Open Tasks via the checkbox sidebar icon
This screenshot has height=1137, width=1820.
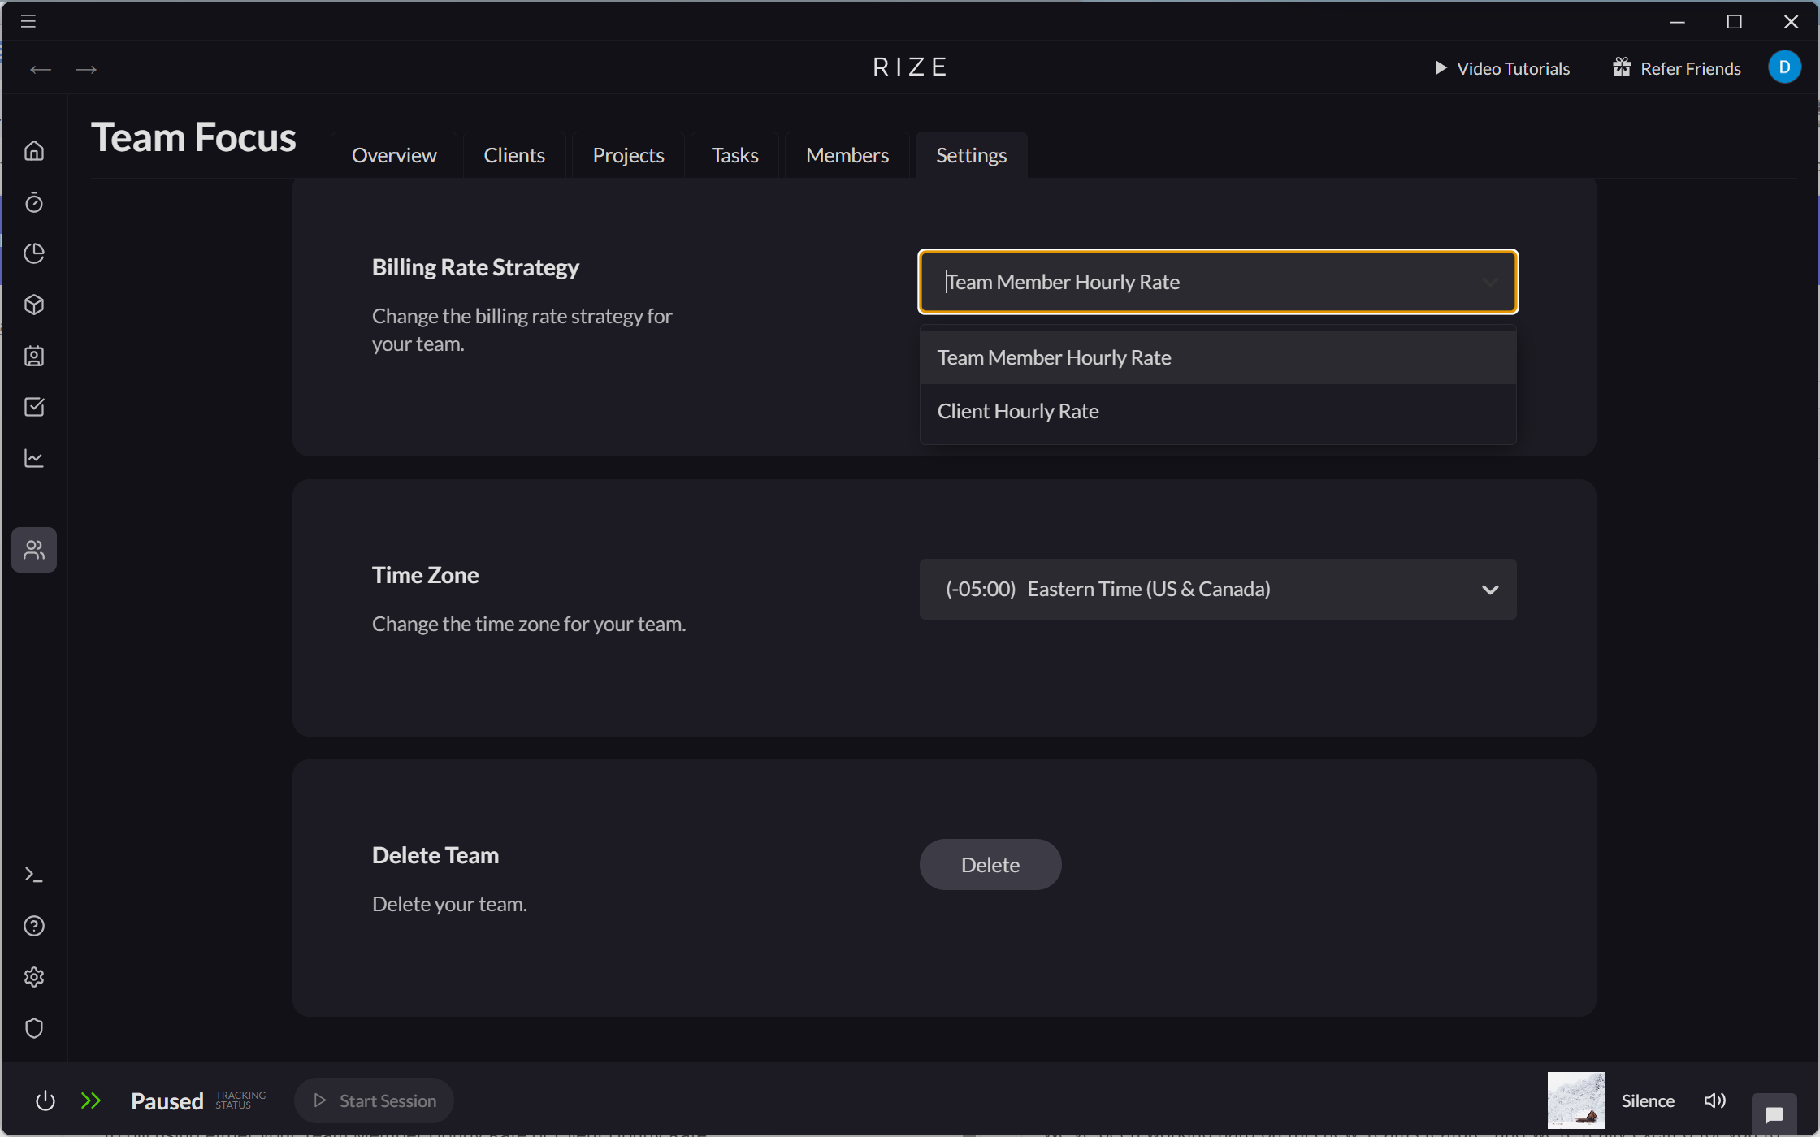coord(34,407)
